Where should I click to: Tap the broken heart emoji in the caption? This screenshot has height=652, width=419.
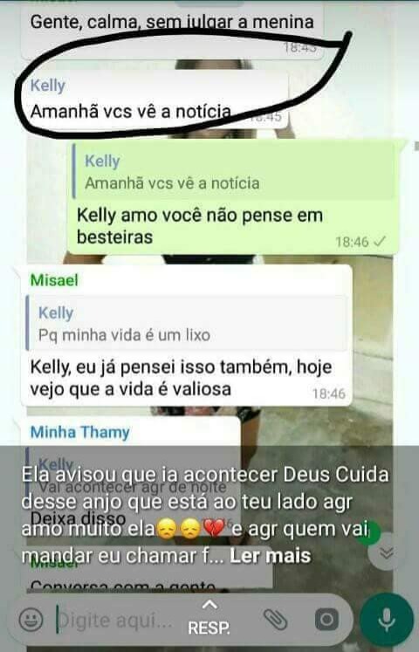pyautogui.click(x=215, y=530)
